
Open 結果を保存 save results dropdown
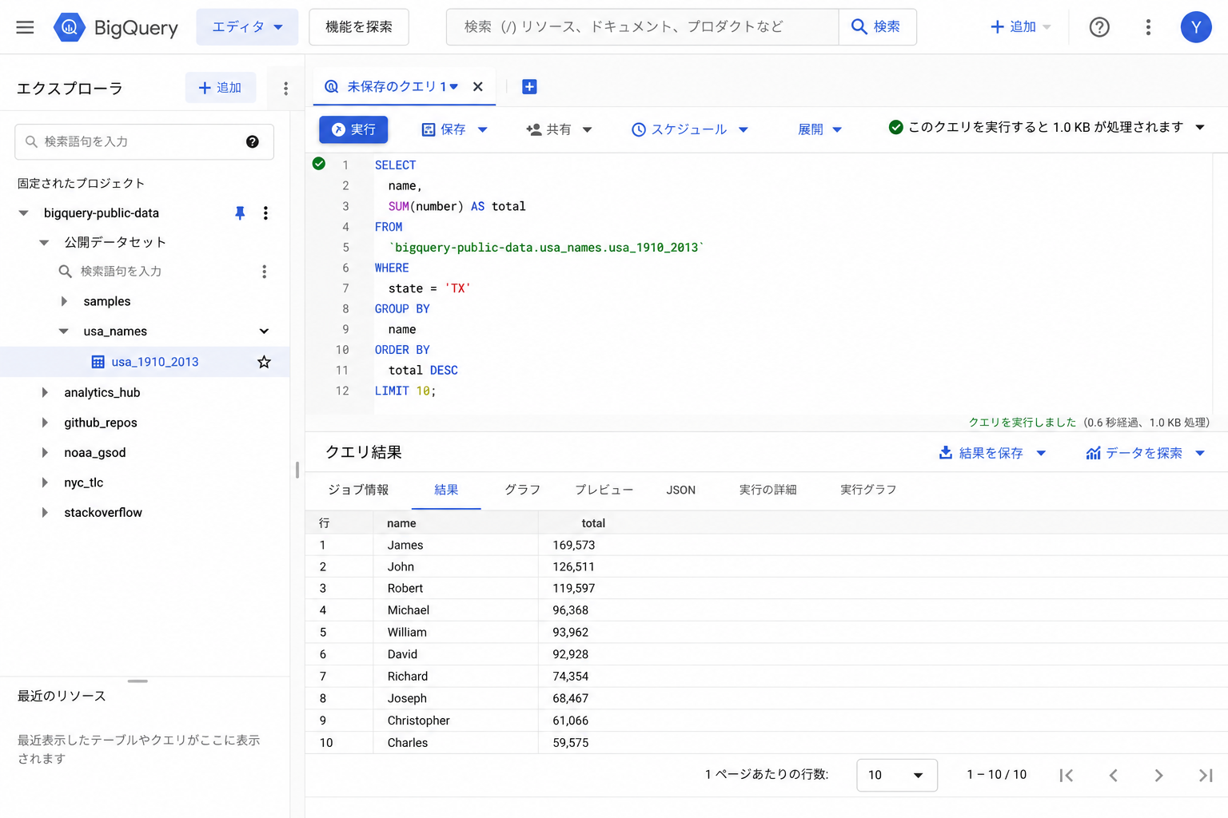point(992,453)
